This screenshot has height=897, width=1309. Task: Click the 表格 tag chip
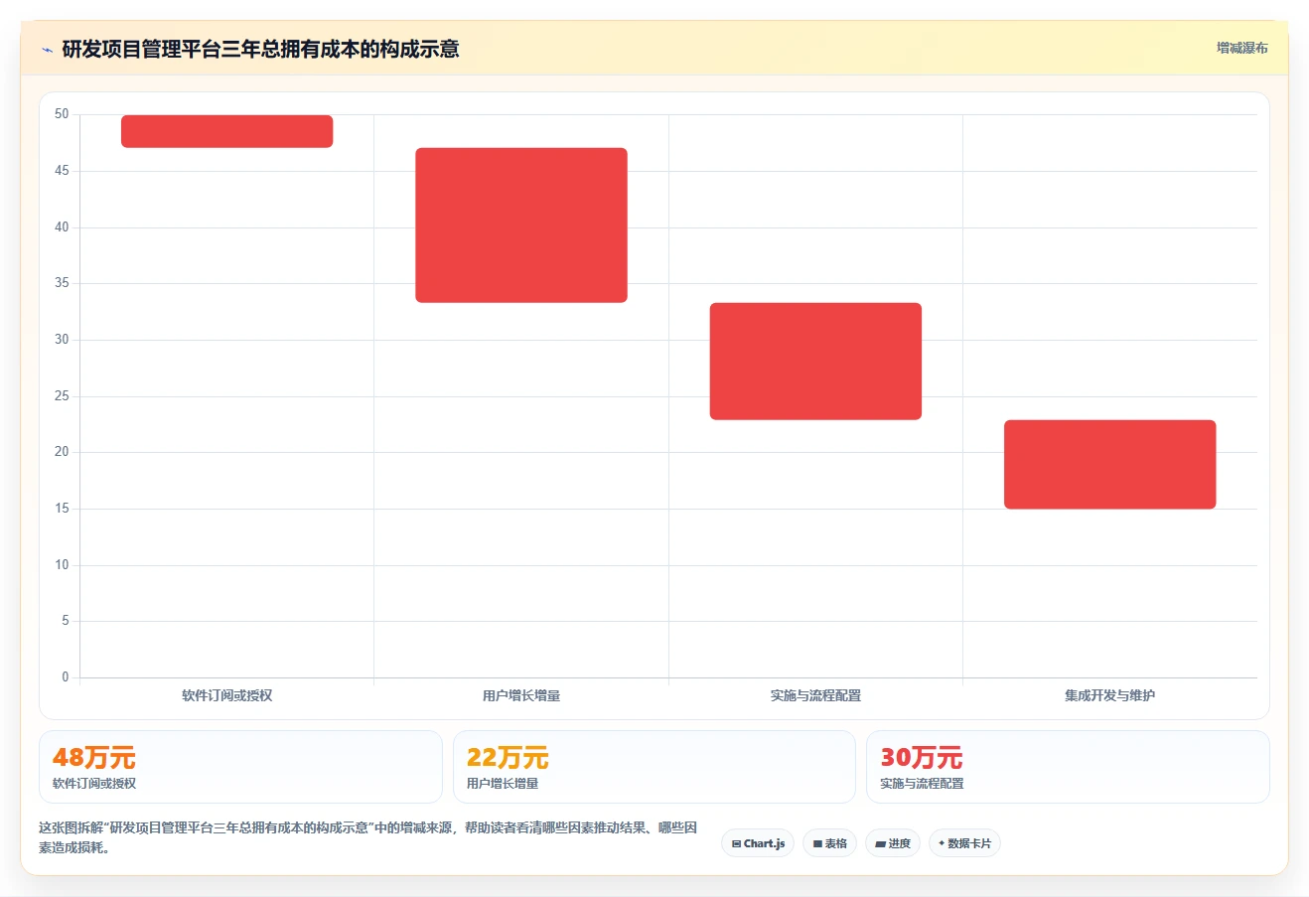pyautogui.click(x=829, y=843)
